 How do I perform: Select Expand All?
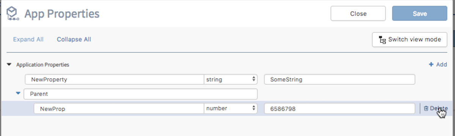28,39
